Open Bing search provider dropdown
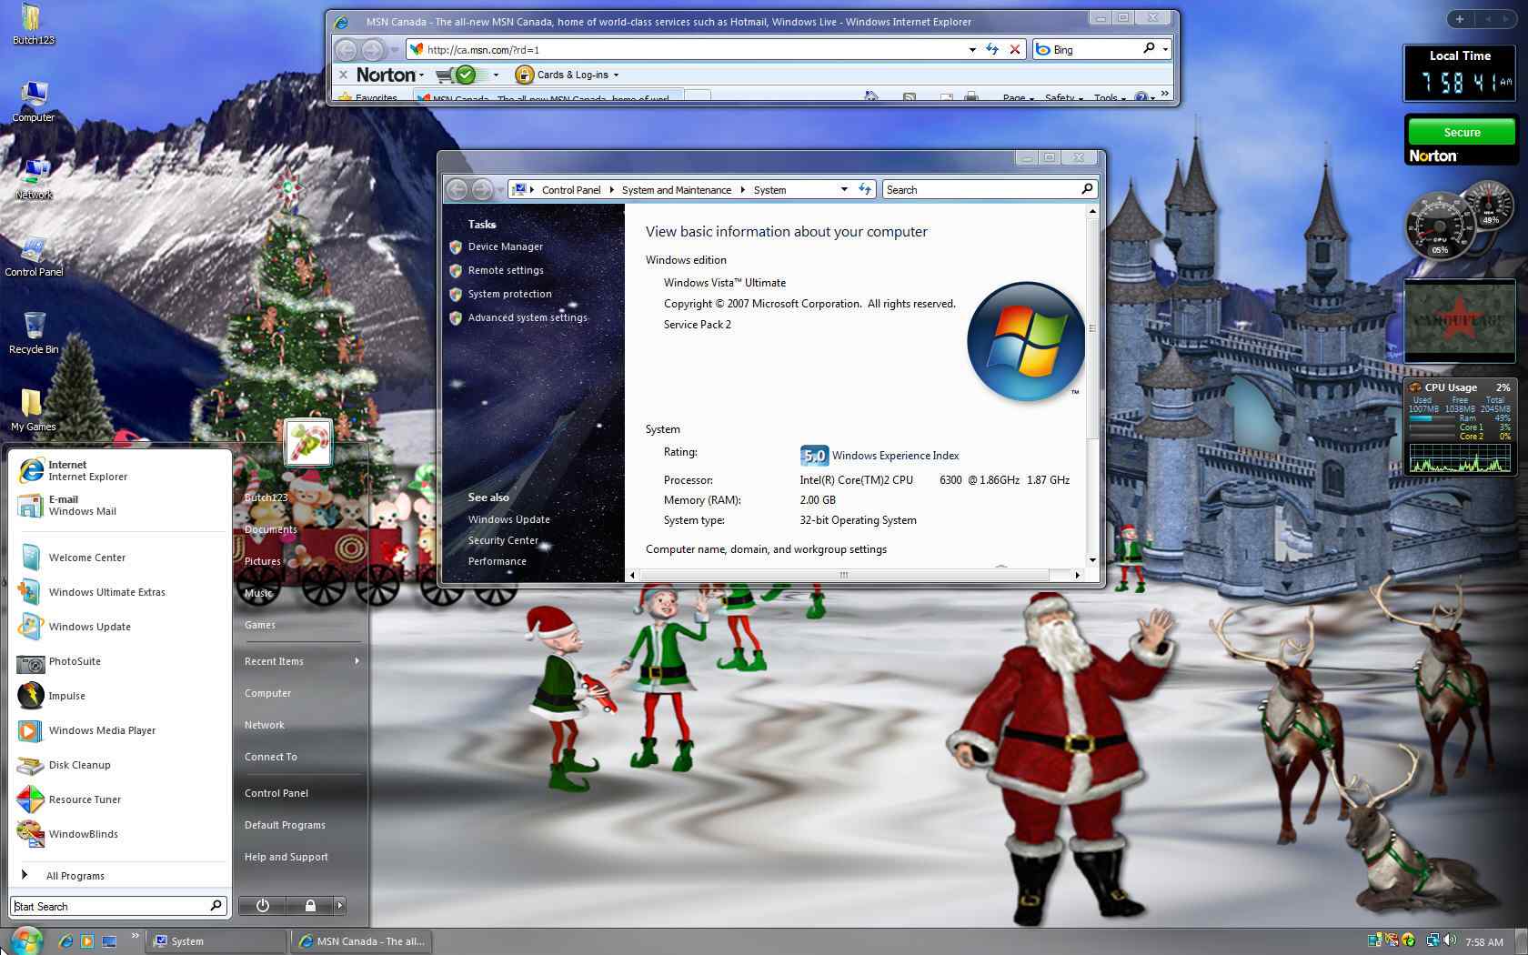Image resolution: width=1528 pixels, height=955 pixels. [1165, 49]
